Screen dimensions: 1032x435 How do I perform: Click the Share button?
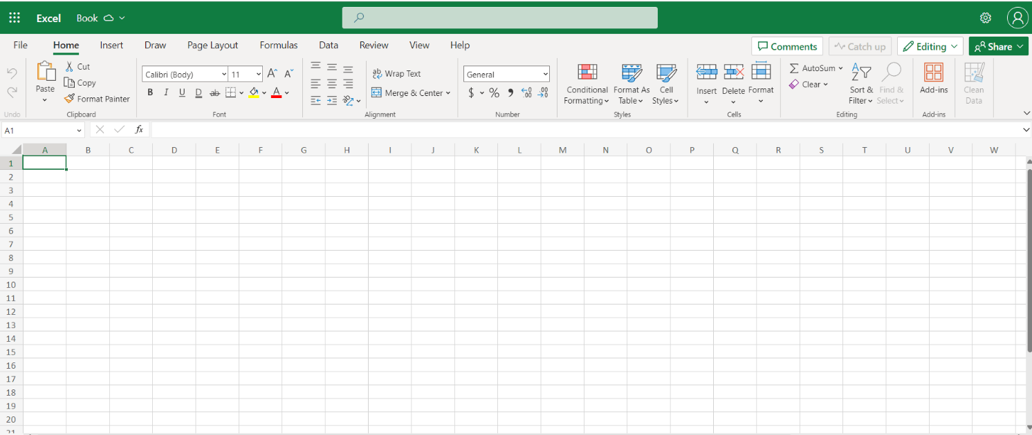click(999, 46)
